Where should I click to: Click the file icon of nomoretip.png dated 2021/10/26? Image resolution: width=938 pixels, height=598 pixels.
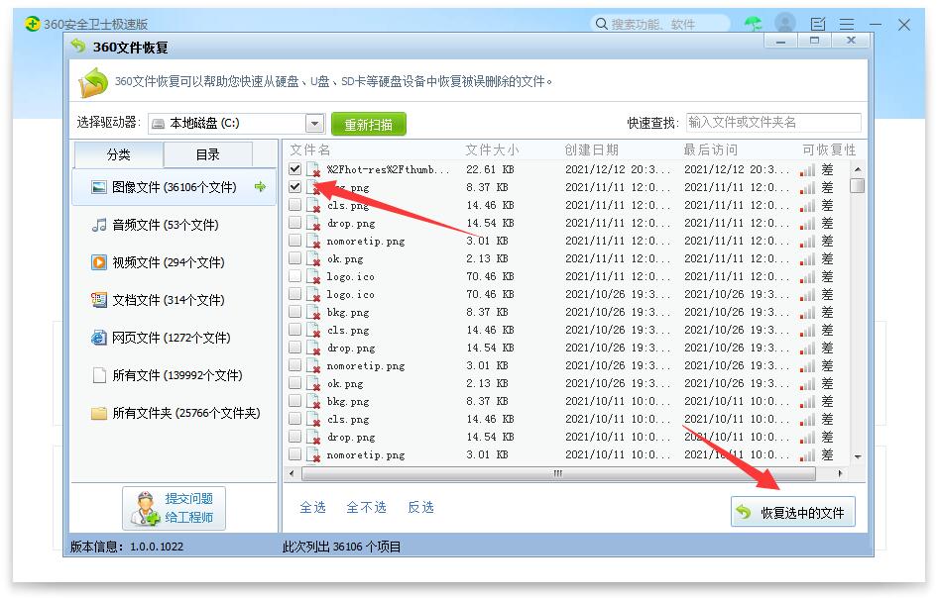313,365
